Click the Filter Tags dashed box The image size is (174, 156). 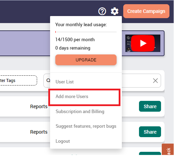coord(18,81)
